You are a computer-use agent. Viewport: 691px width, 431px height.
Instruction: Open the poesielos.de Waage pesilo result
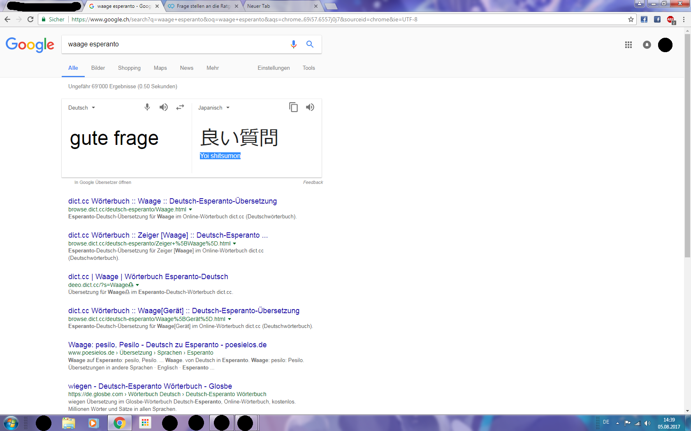[x=167, y=345]
